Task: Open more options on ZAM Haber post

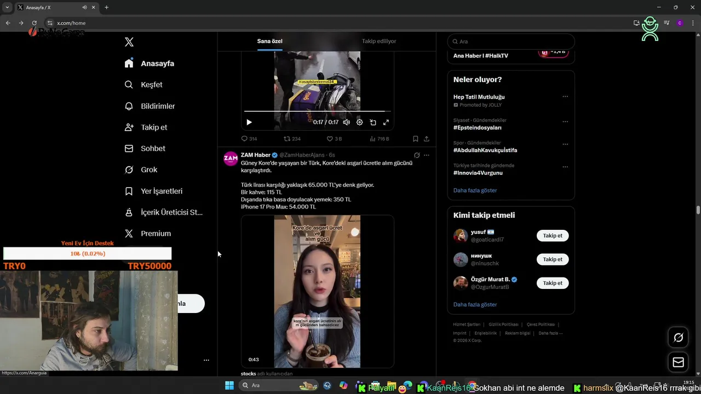Action: tap(427, 155)
